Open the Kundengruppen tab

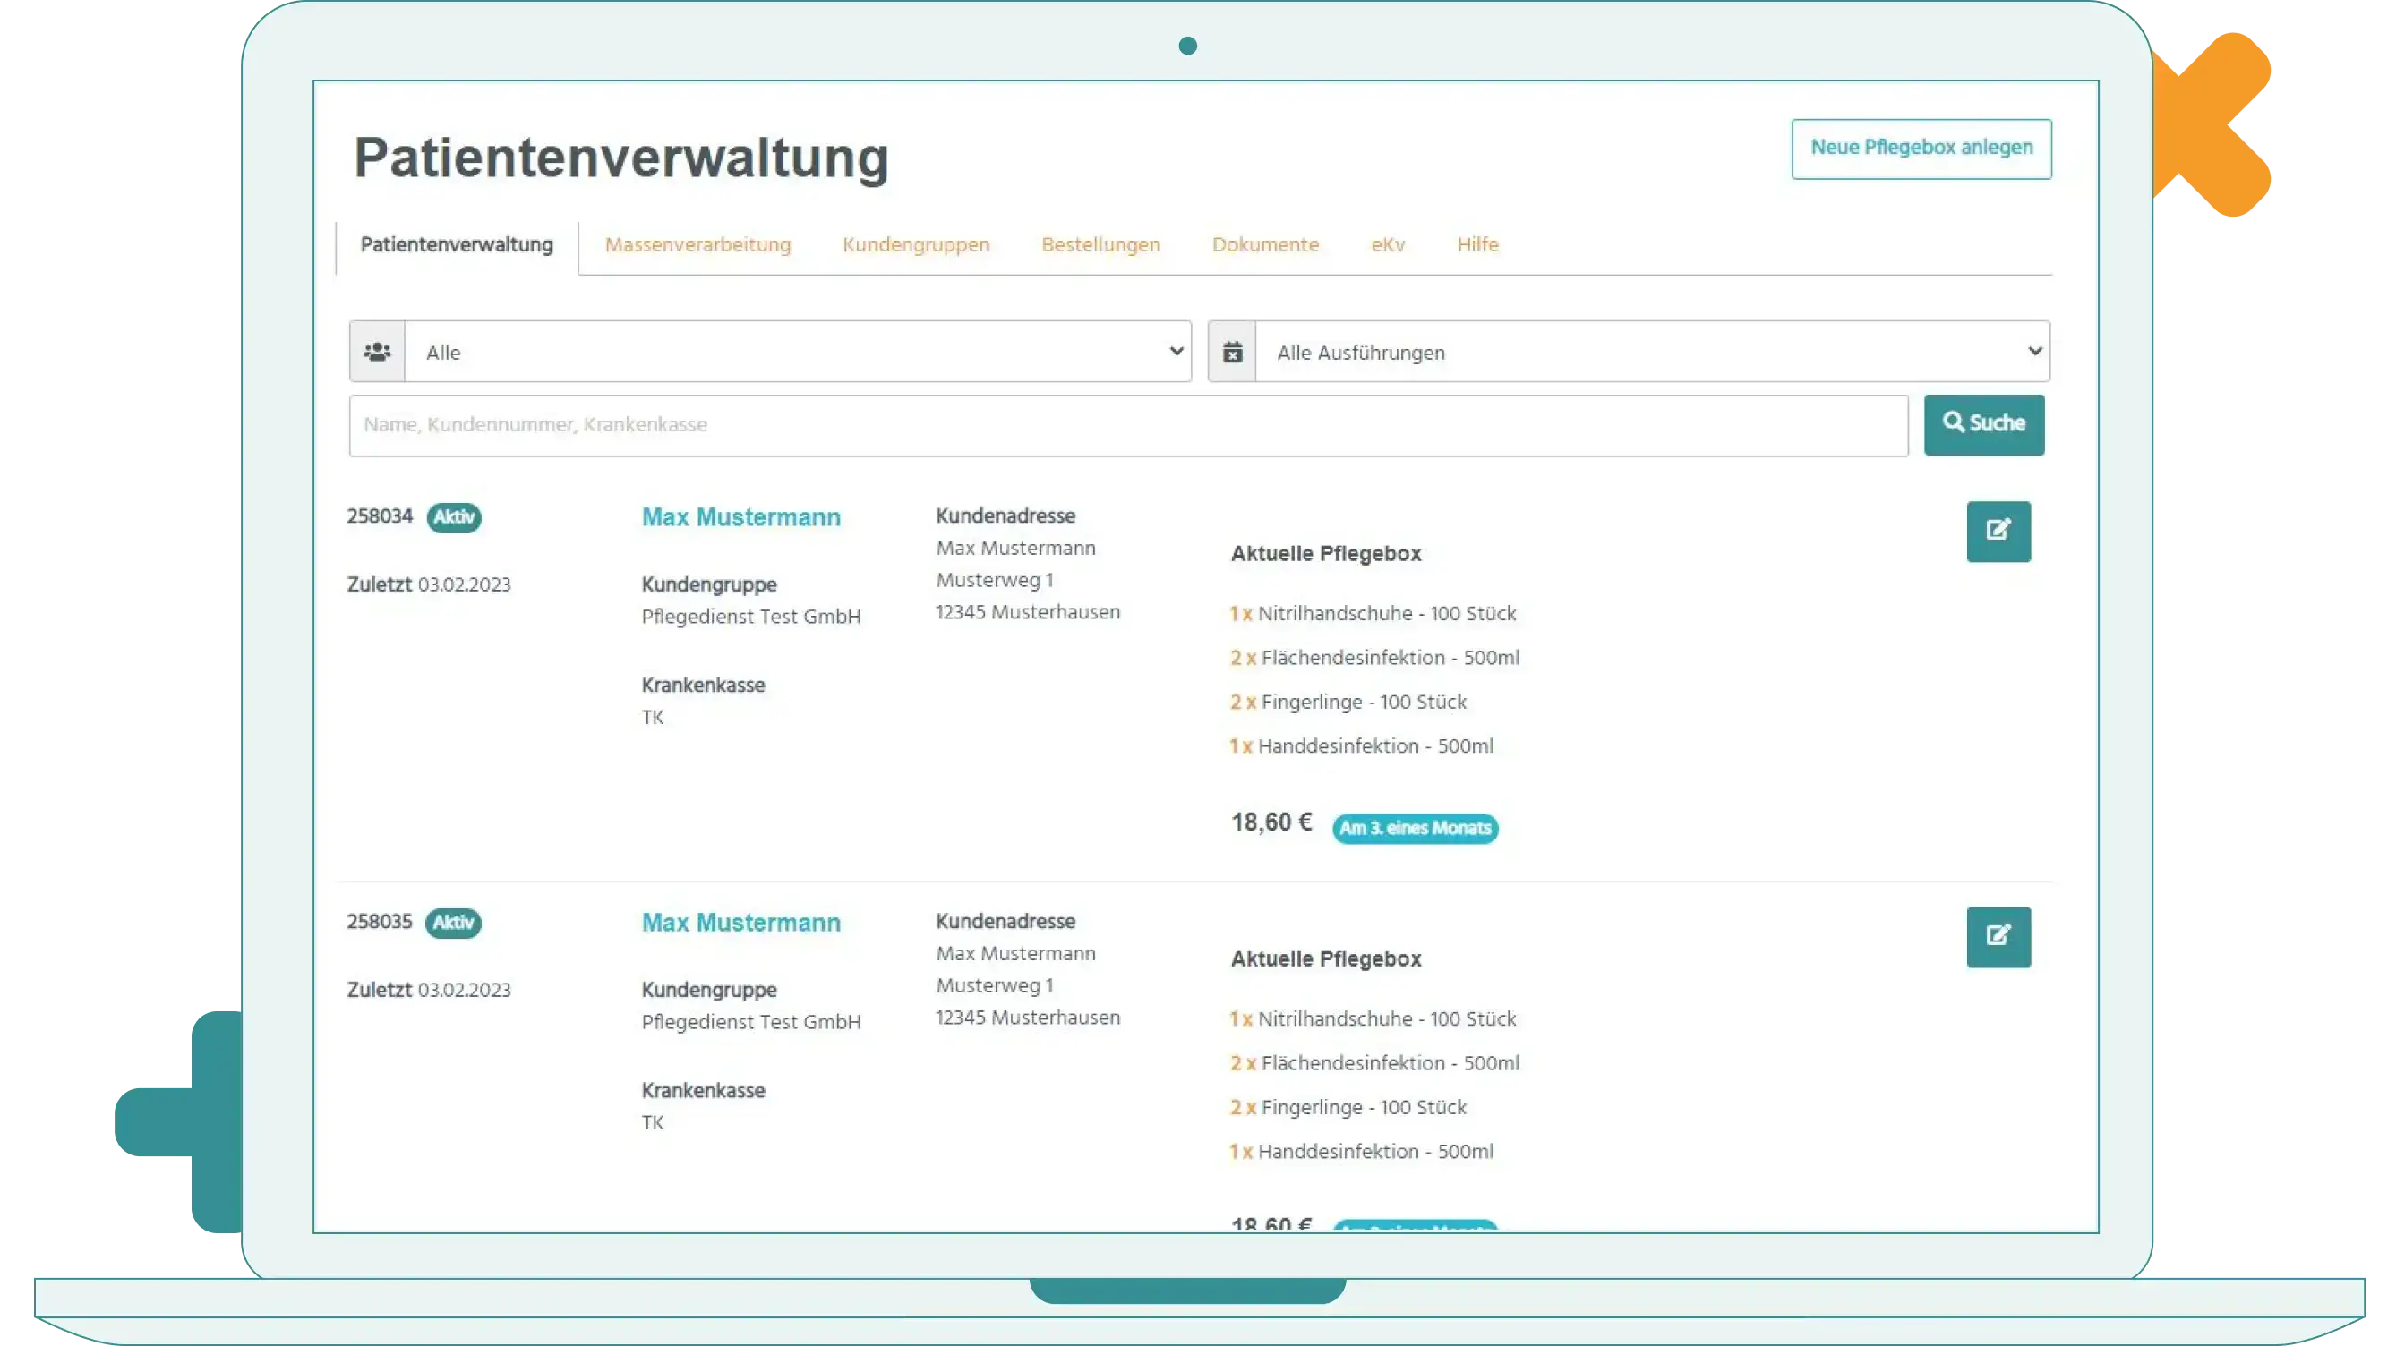916,244
